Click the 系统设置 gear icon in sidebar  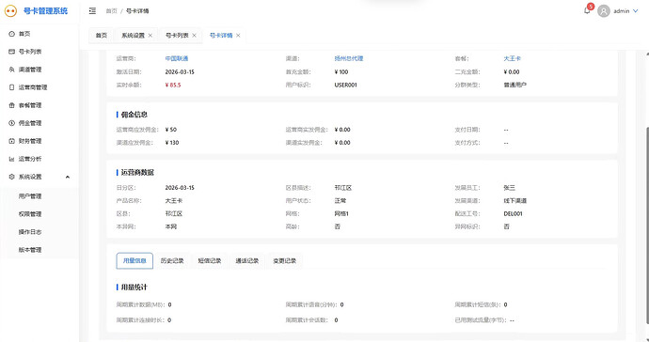tap(11, 177)
